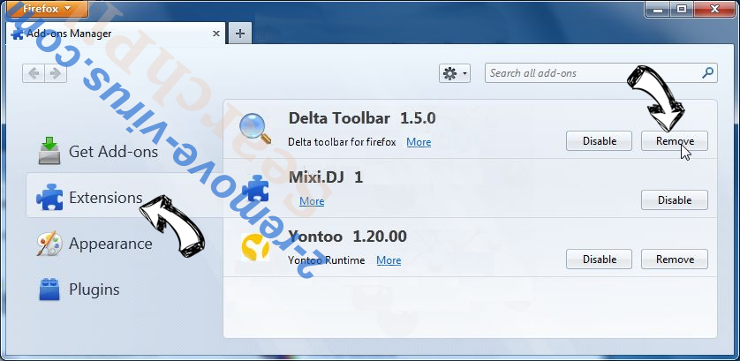Open More link for Delta Toolbar

(x=419, y=142)
